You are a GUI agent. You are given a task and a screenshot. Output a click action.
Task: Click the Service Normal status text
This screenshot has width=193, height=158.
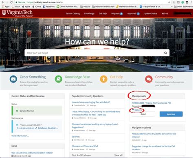(27, 111)
